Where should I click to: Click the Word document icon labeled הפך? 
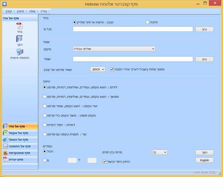click(x=20, y=38)
